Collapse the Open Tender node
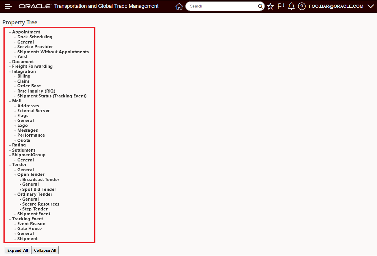Screen dimensions: 377x256 pyautogui.click(x=31, y=174)
